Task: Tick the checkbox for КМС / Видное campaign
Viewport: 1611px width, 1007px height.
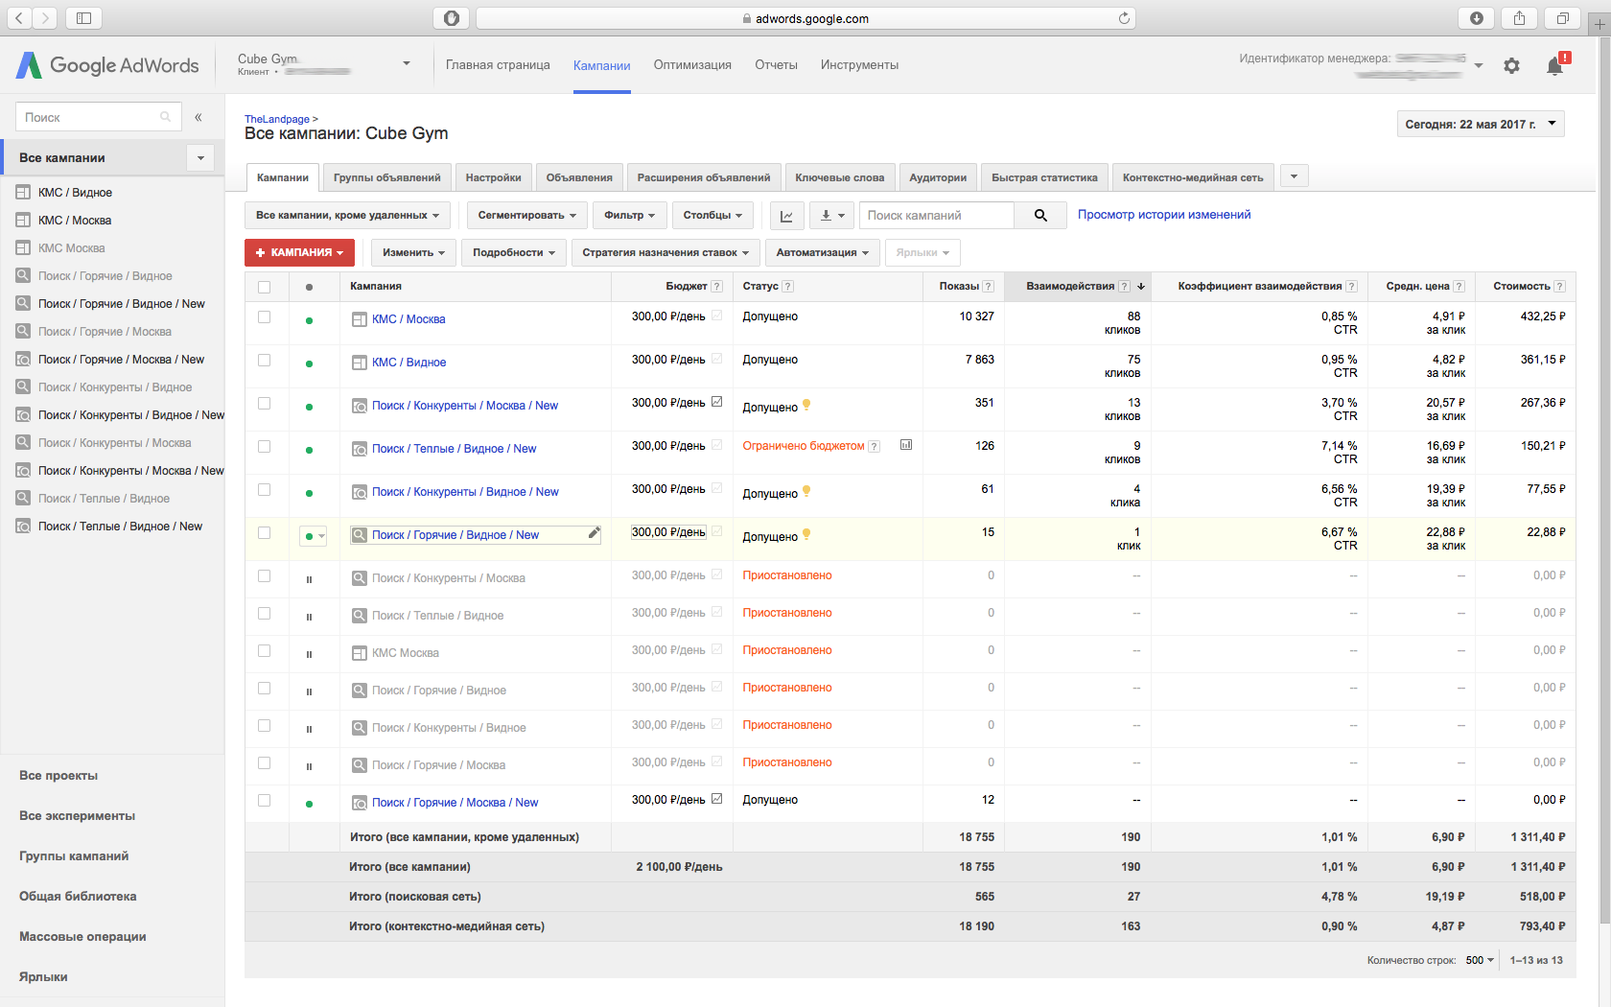Action: (x=265, y=361)
